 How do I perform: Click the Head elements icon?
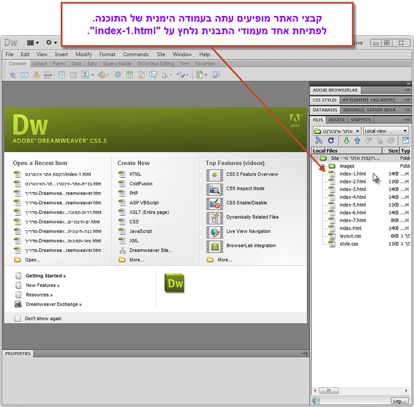(165, 75)
